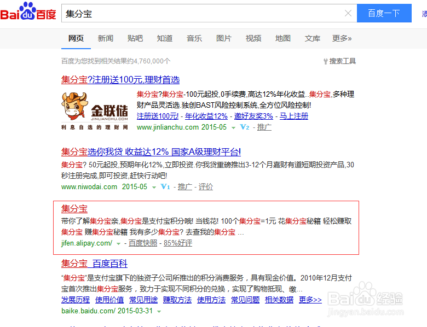
Task: Click 推广 label next to jinlianchu result
Action: [264, 127]
